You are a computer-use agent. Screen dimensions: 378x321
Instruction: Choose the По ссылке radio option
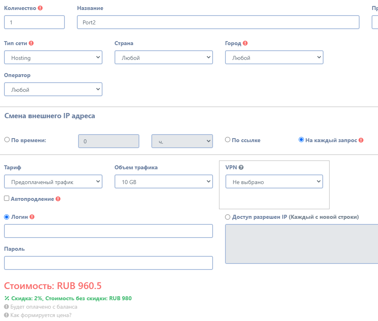[x=227, y=140]
